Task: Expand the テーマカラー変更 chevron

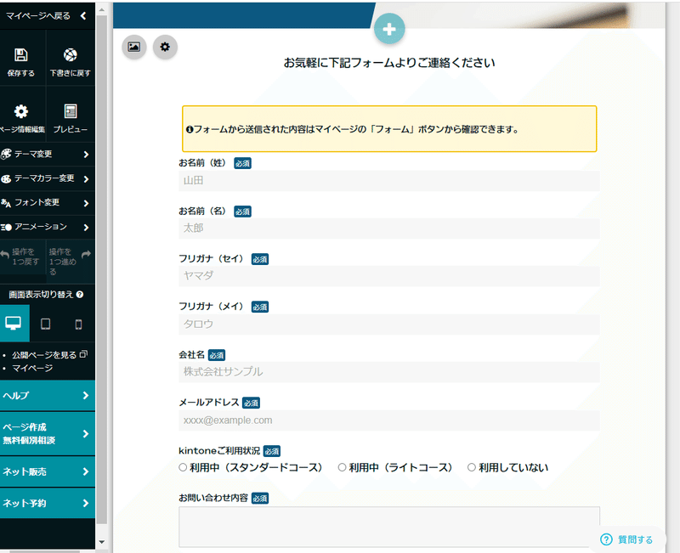Action: 86,179
